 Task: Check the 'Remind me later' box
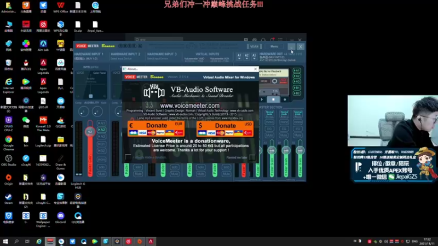tap(252, 157)
